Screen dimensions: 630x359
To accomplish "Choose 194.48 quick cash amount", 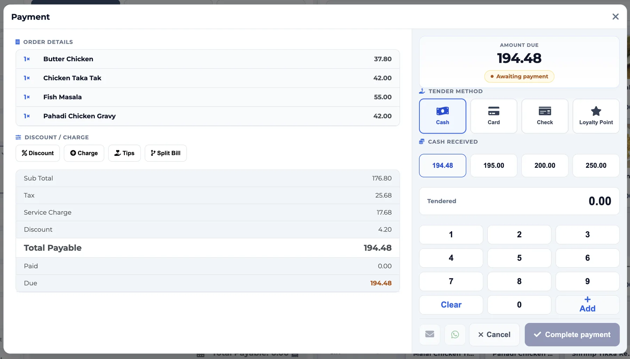I will 442,165.
